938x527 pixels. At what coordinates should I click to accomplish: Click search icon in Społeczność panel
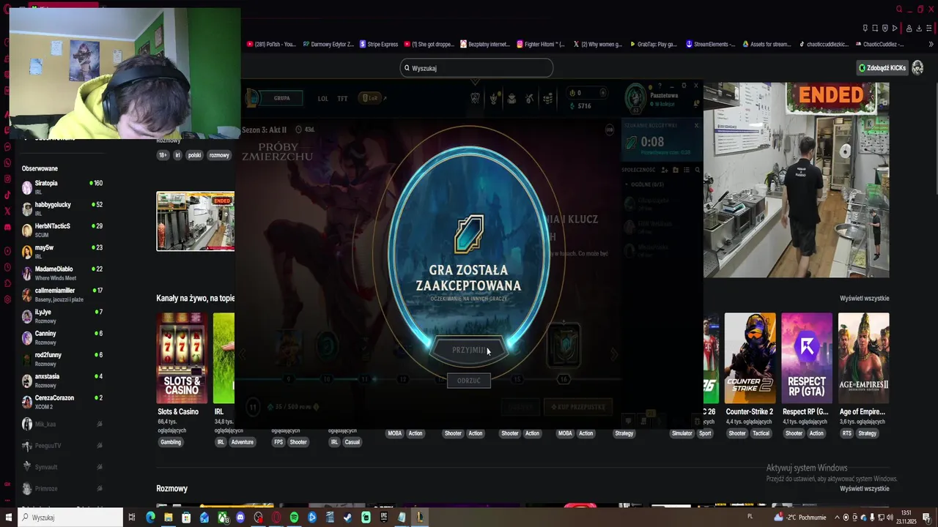click(x=697, y=170)
